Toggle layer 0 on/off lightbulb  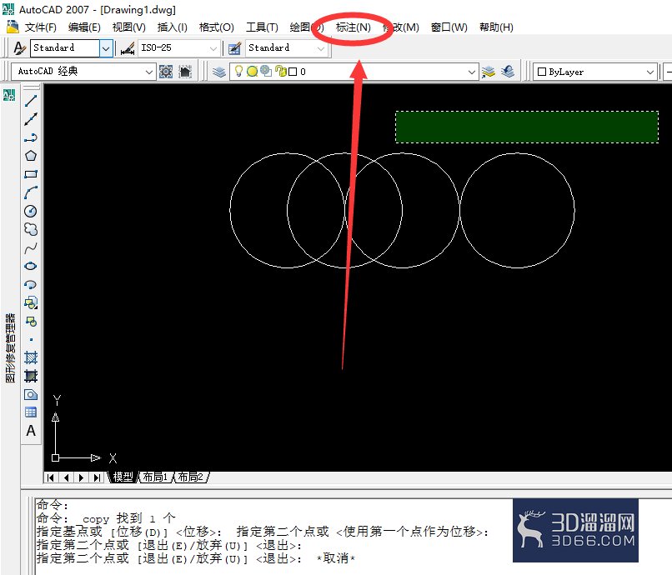[238, 71]
